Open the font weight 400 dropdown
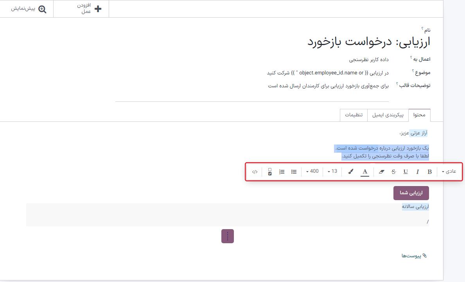Image resolution: width=465 pixels, height=282 pixels. click(x=312, y=171)
